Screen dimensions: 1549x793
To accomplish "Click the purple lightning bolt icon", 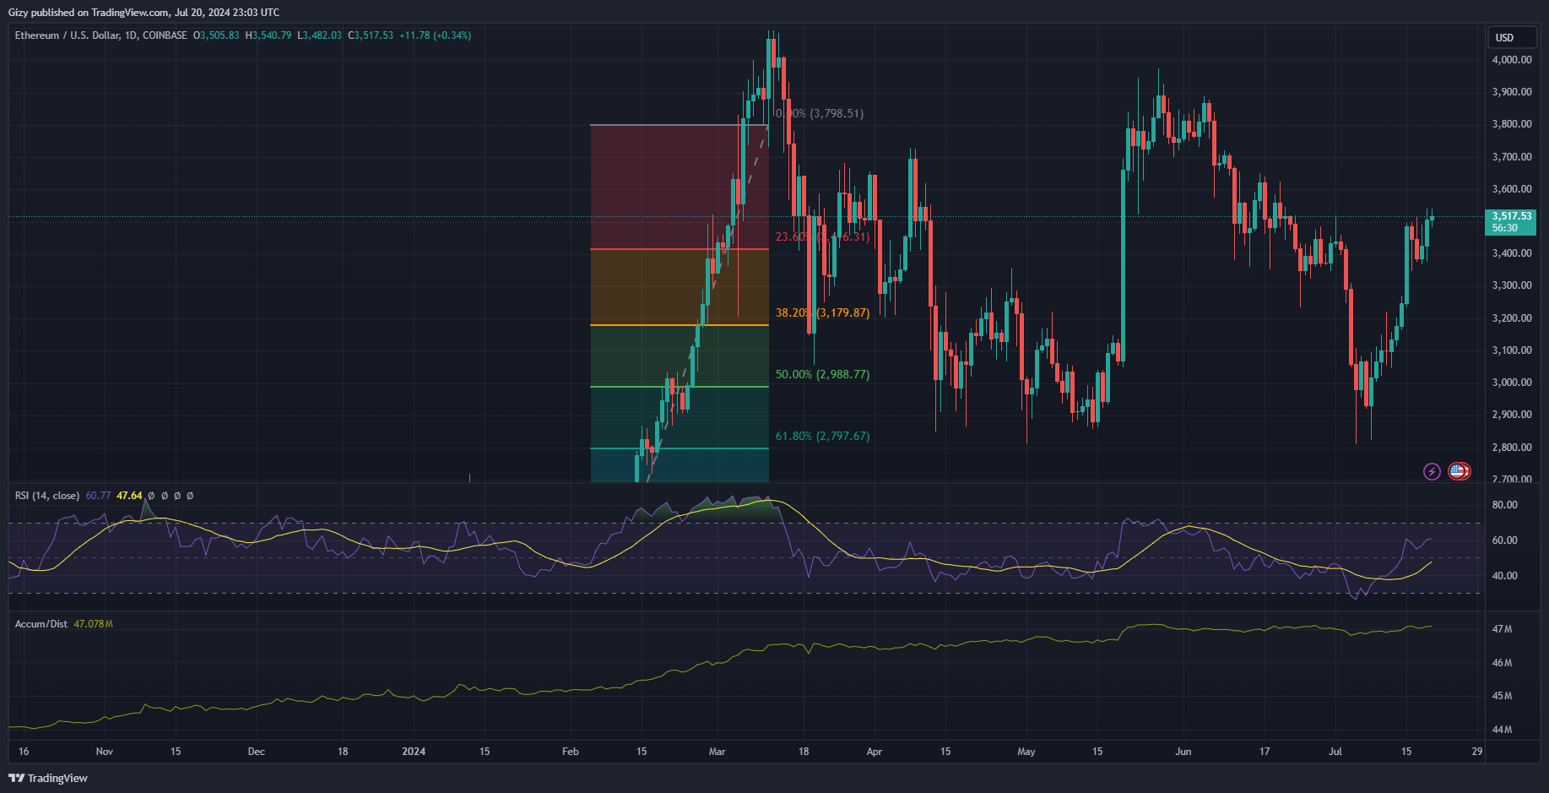I will point(1432,471).
